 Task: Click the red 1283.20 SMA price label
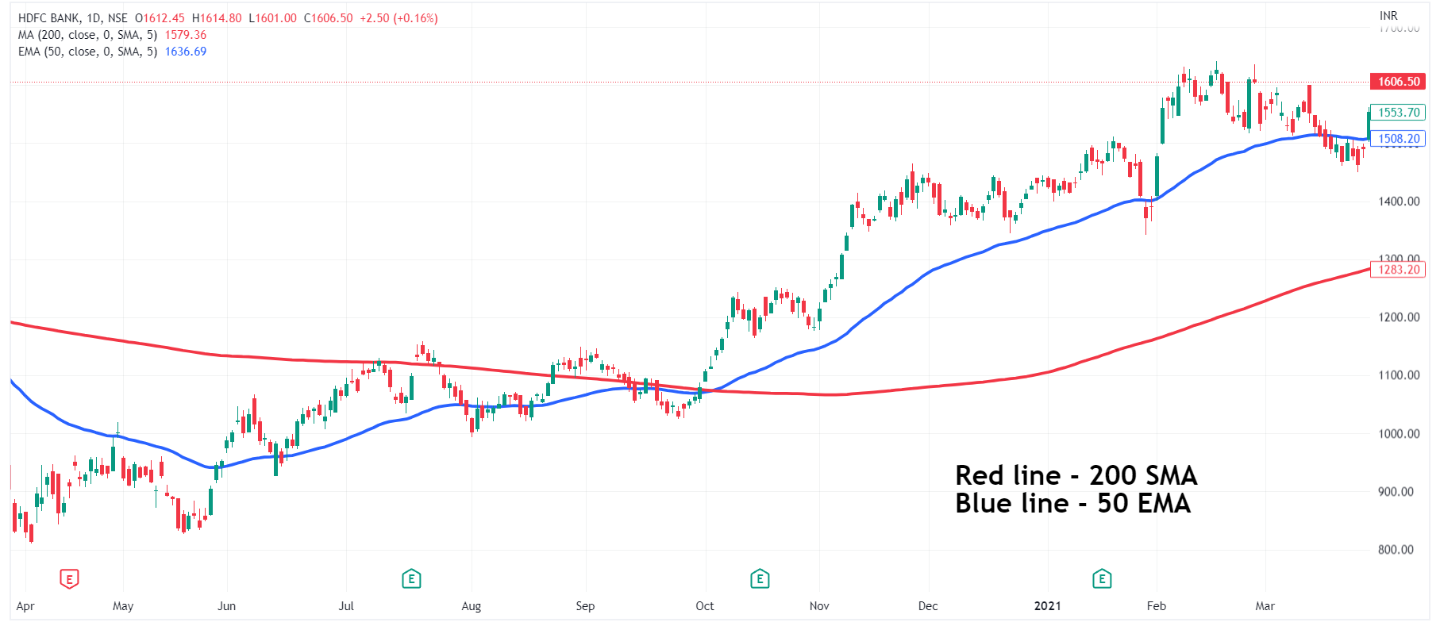(1398, 270)
